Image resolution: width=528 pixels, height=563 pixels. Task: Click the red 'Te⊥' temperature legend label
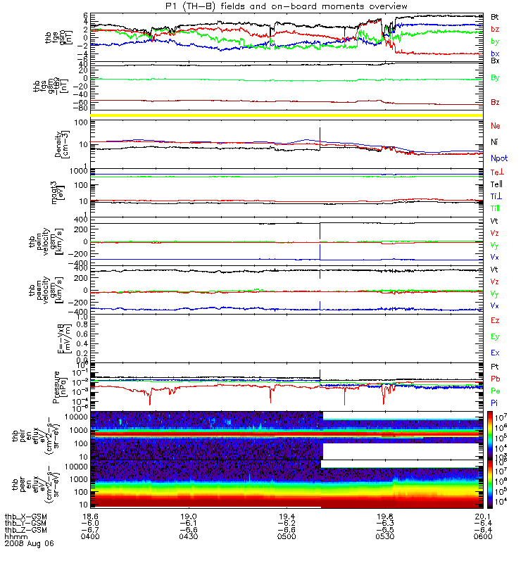pyautogui.click(x=498, y=172)
